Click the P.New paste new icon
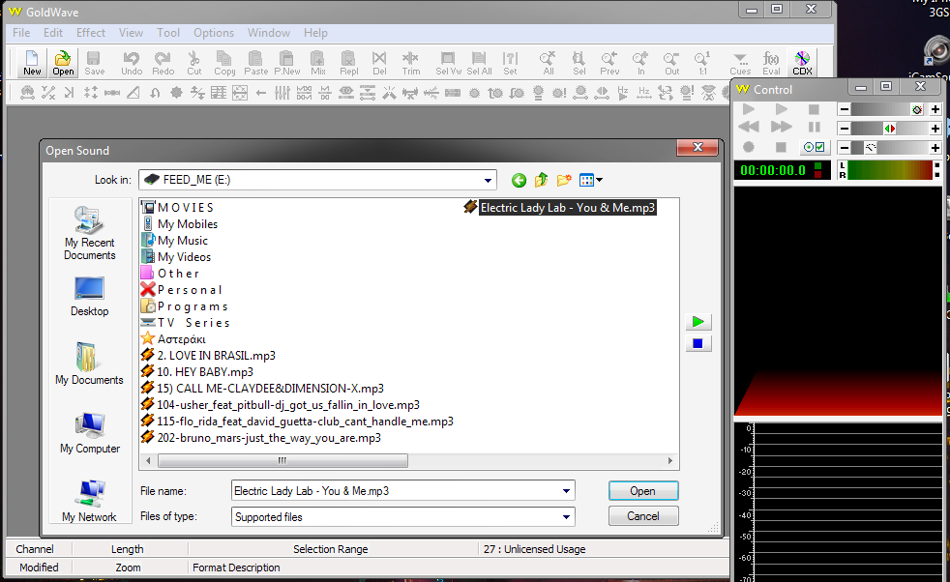Screen dimensions: 950x582 pyautogui.click(x=286, y=63)
